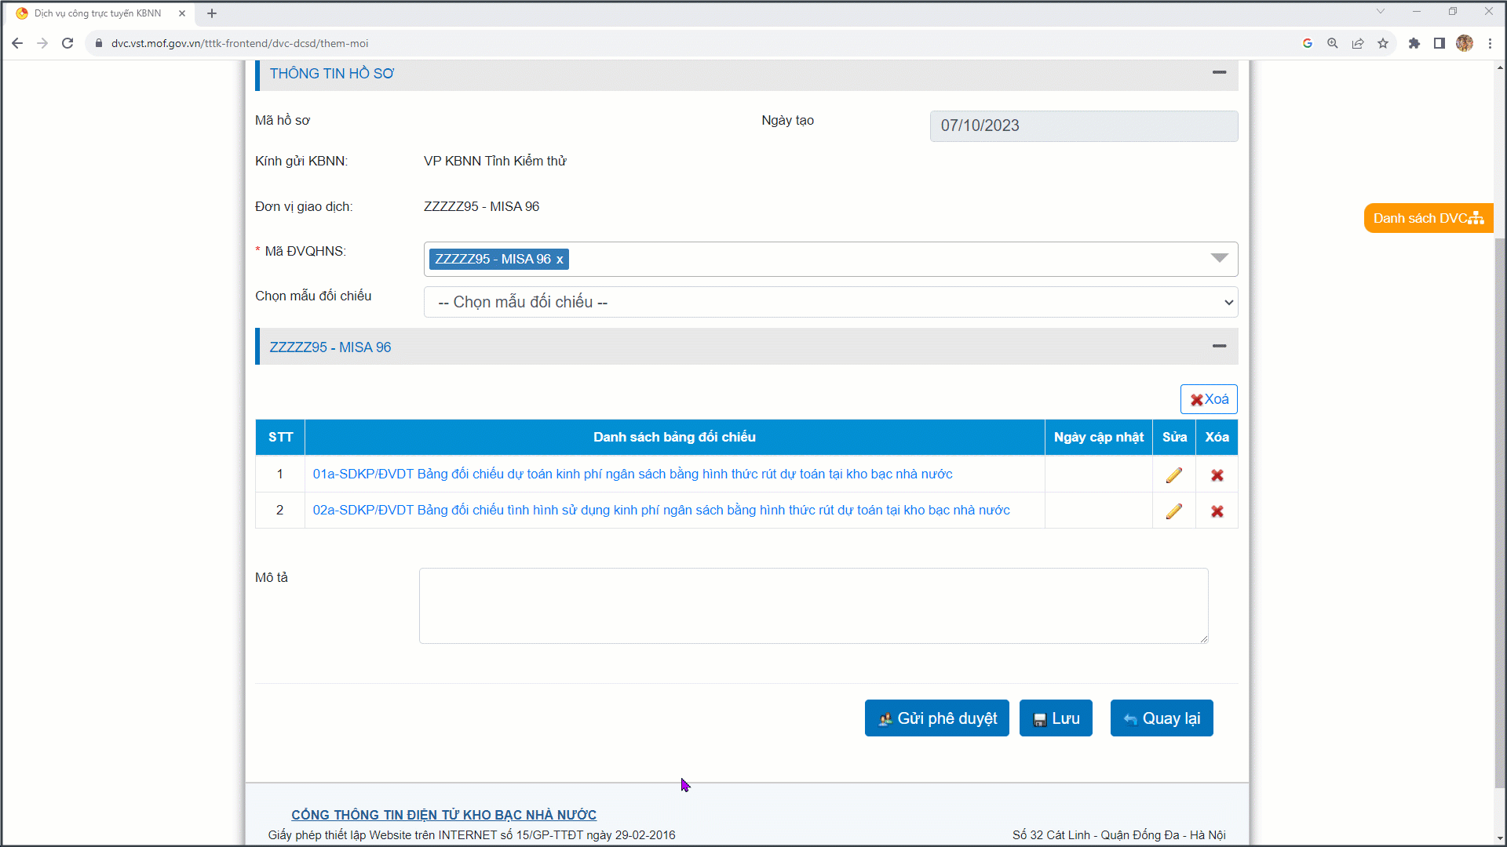Click pencil edit icon for 02a-SDKP row
The image size is (1507, 847).
(1173, 511)
